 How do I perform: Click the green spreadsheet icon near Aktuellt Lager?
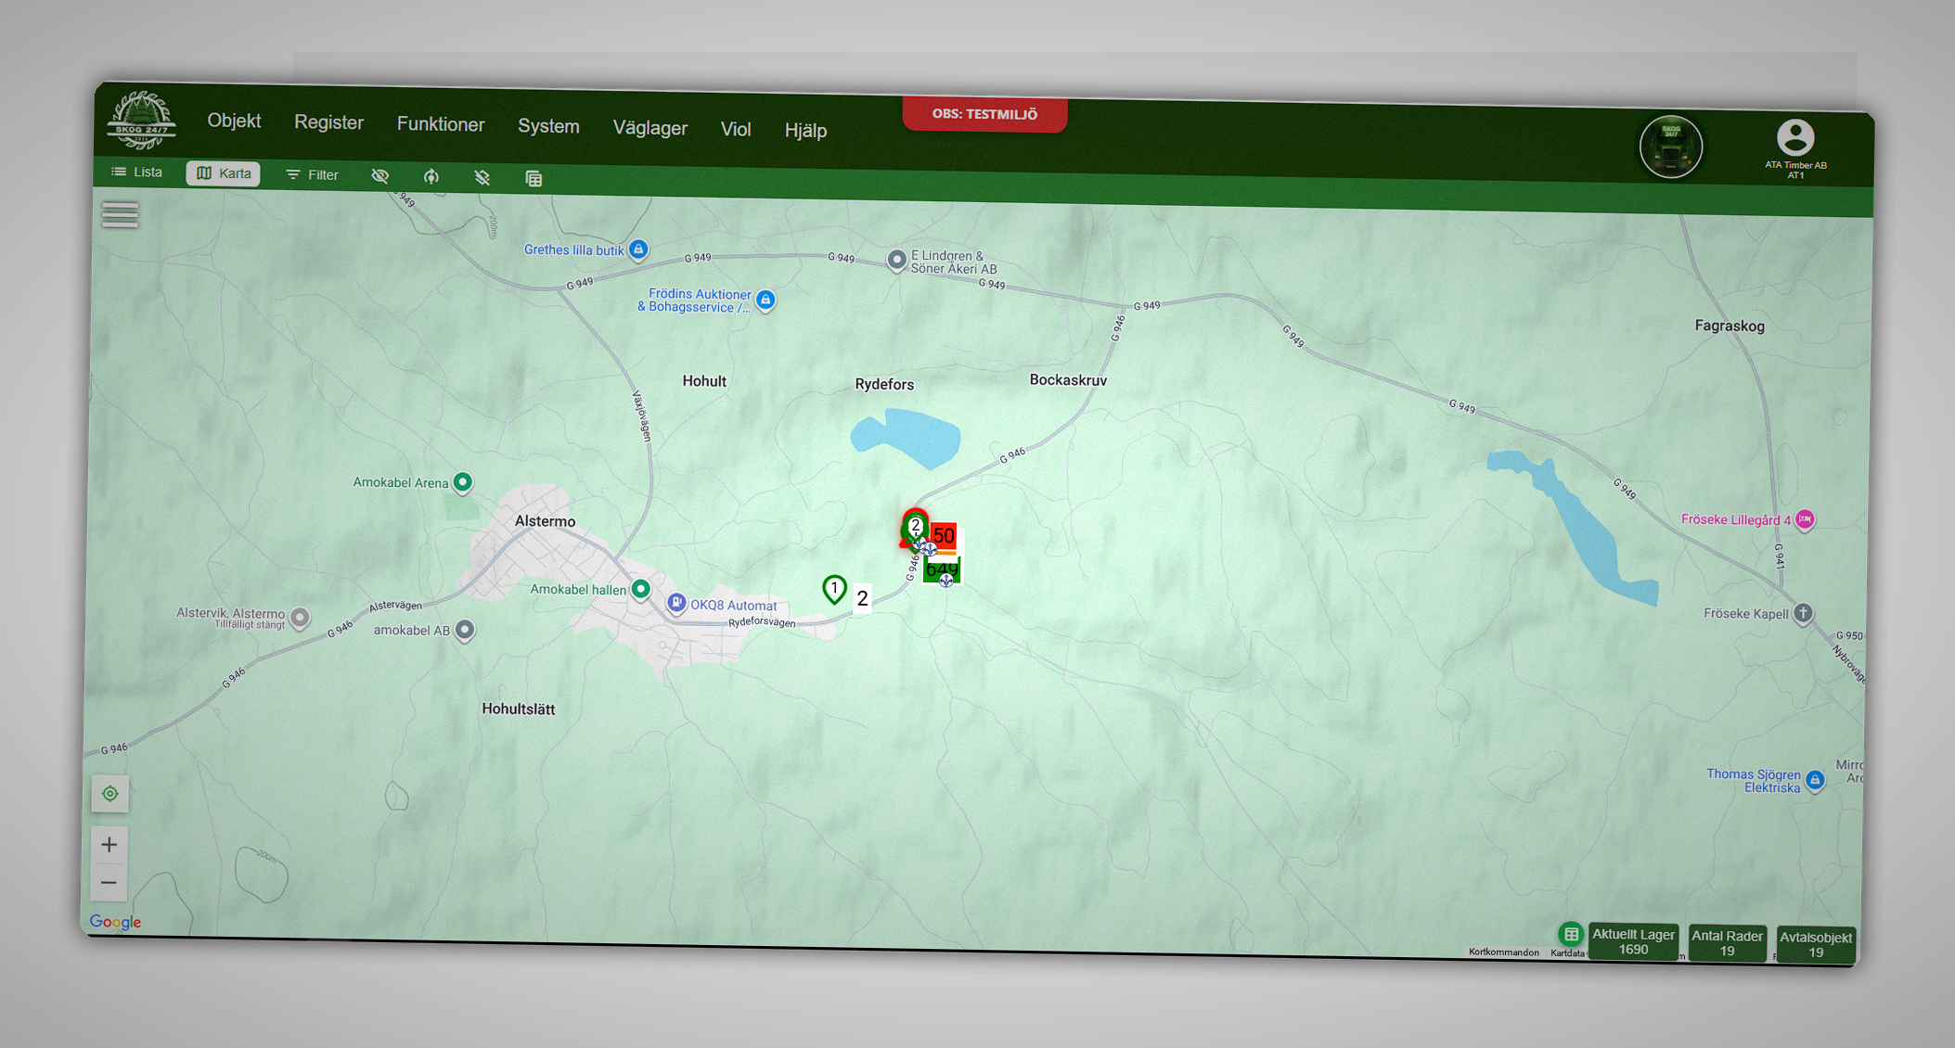click(1570, 934)
